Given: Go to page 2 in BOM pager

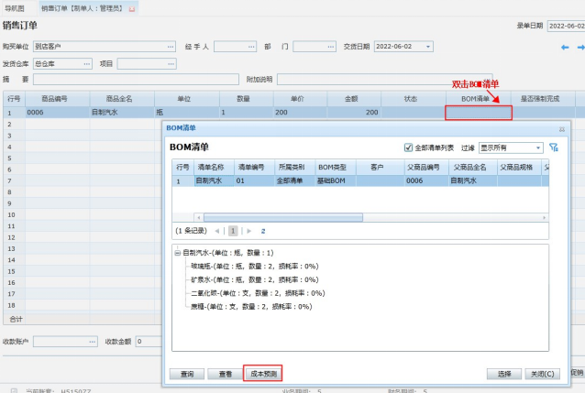Looking at the screenshot, I should tap(263, 231).
